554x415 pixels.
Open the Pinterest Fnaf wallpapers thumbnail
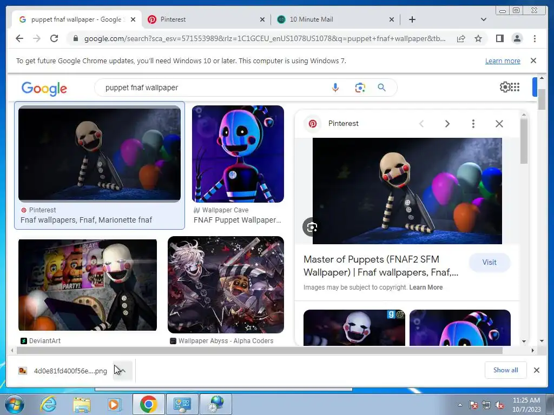click(x=100, y=154)
